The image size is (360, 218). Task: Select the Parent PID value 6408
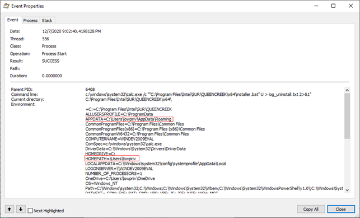[90, 89]
